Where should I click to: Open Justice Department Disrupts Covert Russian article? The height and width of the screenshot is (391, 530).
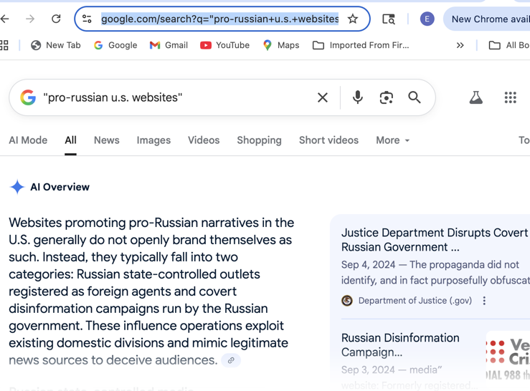pyautogui.click(x=435, y=240)
